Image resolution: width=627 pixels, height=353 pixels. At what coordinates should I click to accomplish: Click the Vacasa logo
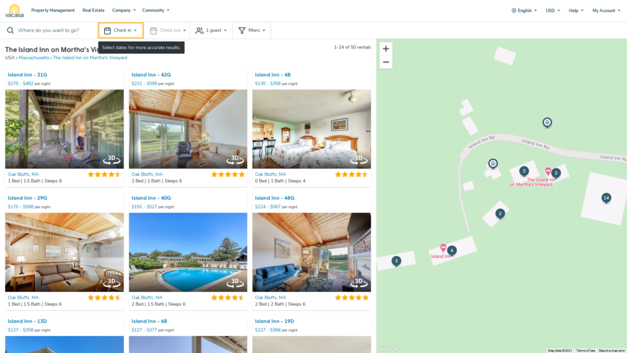point(14,11)
